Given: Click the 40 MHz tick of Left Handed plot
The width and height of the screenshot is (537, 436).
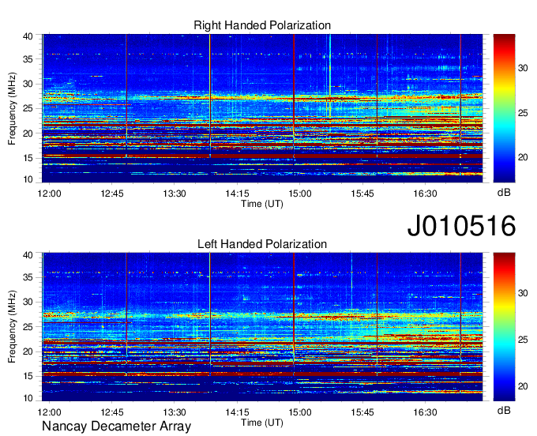Looking at the screenshot, I should tap(28, 255).
